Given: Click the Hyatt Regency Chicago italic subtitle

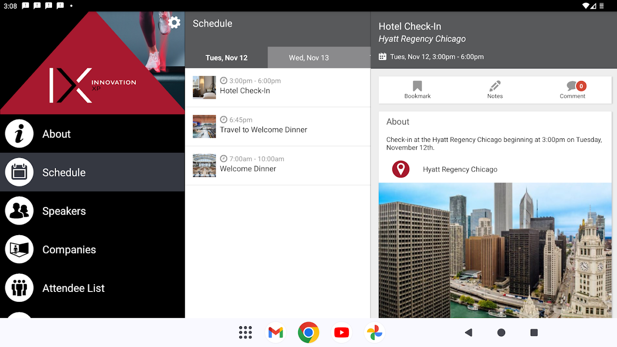Looking at the screenshot, I should [422, 39].
